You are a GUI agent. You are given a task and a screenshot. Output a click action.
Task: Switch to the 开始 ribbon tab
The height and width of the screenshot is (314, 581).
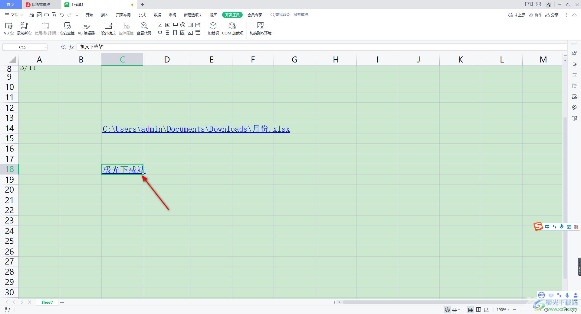click(x=90, y=15)
